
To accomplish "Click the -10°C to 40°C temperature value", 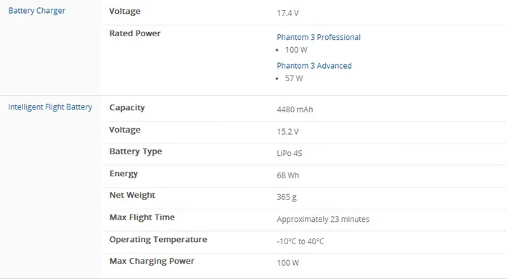I will point(300,241).
